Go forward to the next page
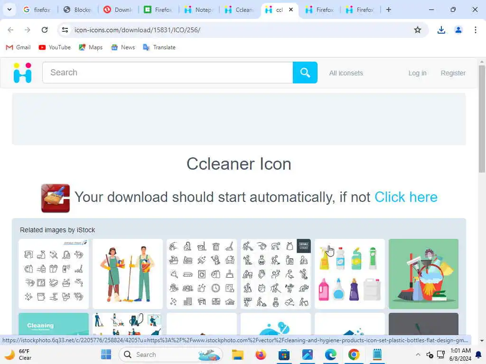The image size is (486, 364). [x=28, y=30]
